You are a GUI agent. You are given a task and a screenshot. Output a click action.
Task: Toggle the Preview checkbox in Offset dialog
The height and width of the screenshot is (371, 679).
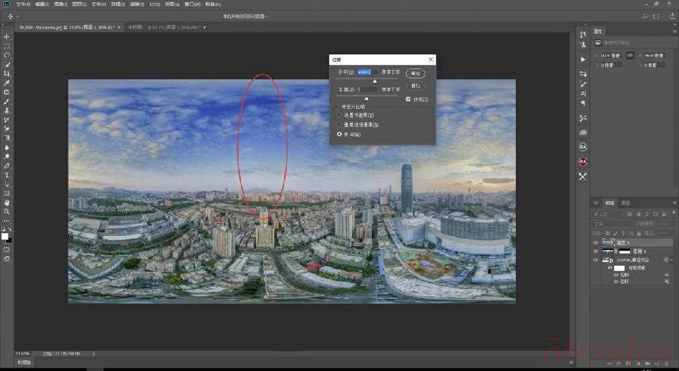[408, 99]
